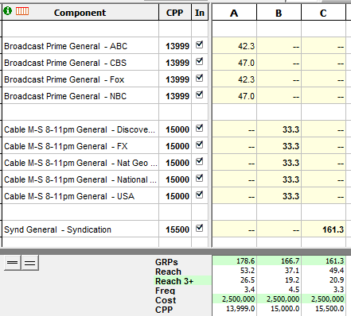Click the first equals button
The width and height of the screenshot is (351, 316).
[x=13, y=263]
